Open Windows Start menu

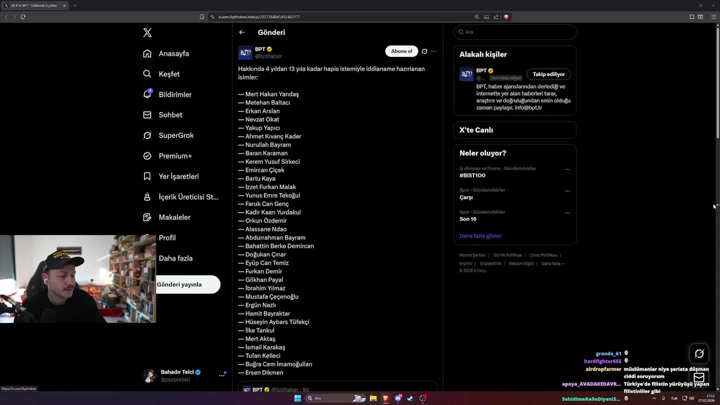[x=298, y=398]
